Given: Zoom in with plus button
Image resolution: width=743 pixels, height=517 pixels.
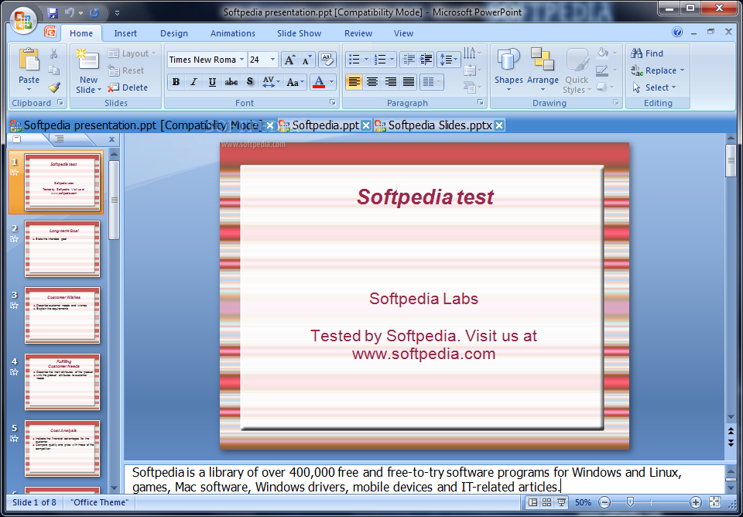Looking at the screenshot, I should click(696, 502).
